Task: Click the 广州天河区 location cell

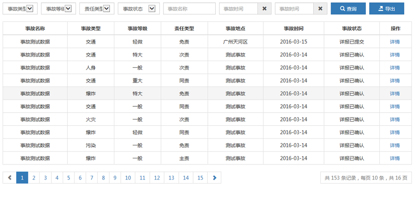Action: coord(235,42)
